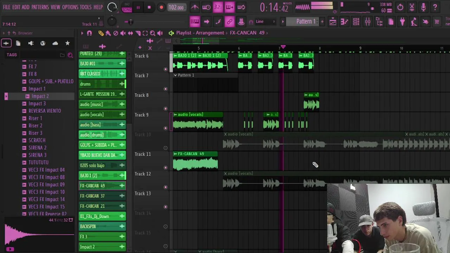Click the browser search magnifier icon
Image resolution: width=450 pixels, height=253 pixels.
(70, 55)
